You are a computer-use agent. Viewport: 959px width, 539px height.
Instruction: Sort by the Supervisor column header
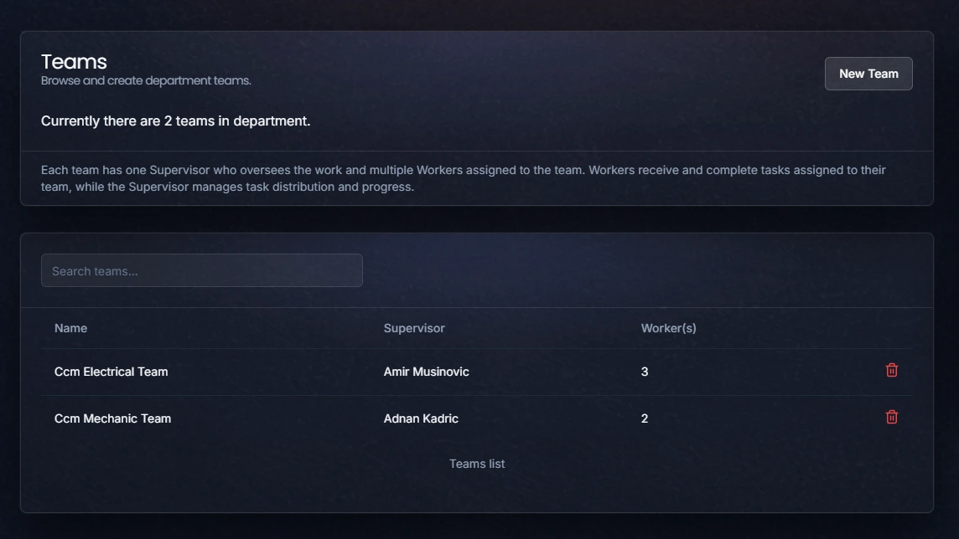[x=414, y=328]
